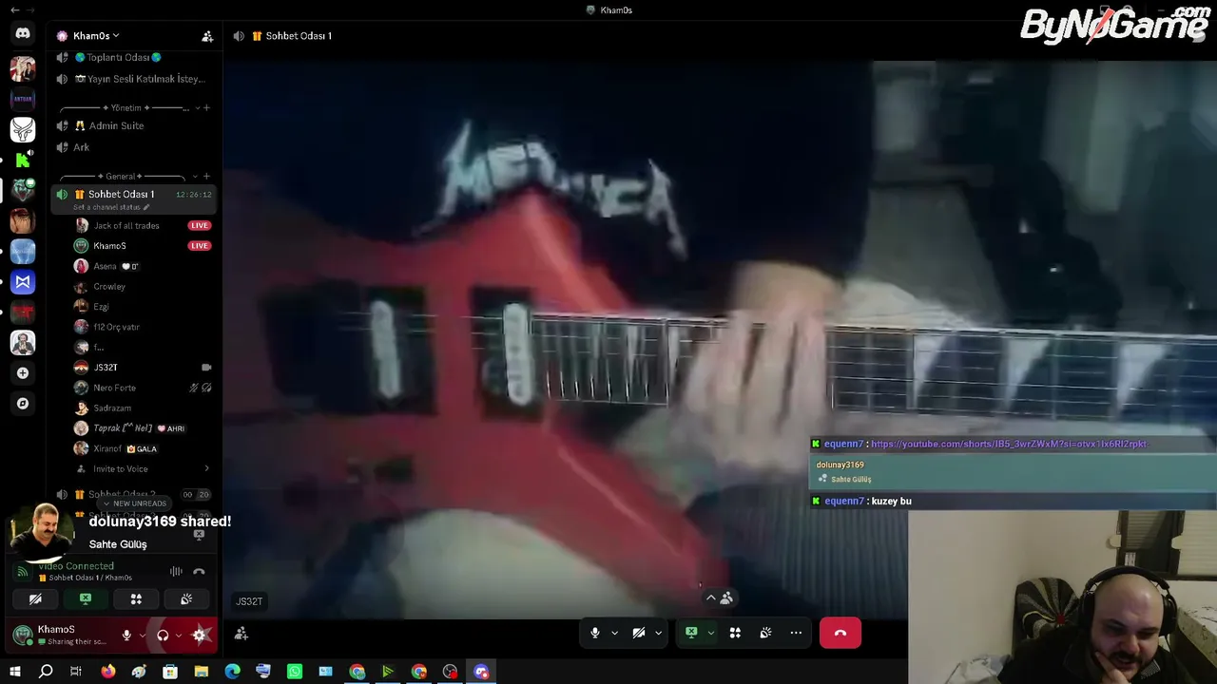Toggle microphone mute in the user panel
Screen dimensions: 1217x684
pos(126,636)
